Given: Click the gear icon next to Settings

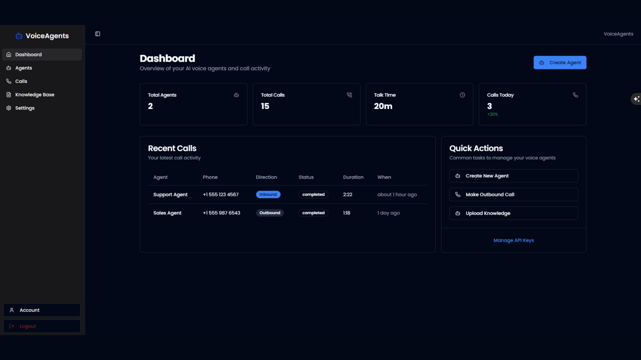Looking at the screenshot, I should click(9, 108).
